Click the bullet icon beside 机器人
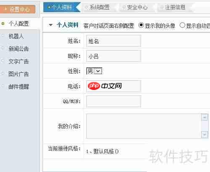Viewport: 210px width, 172px height. pos(3,36)
